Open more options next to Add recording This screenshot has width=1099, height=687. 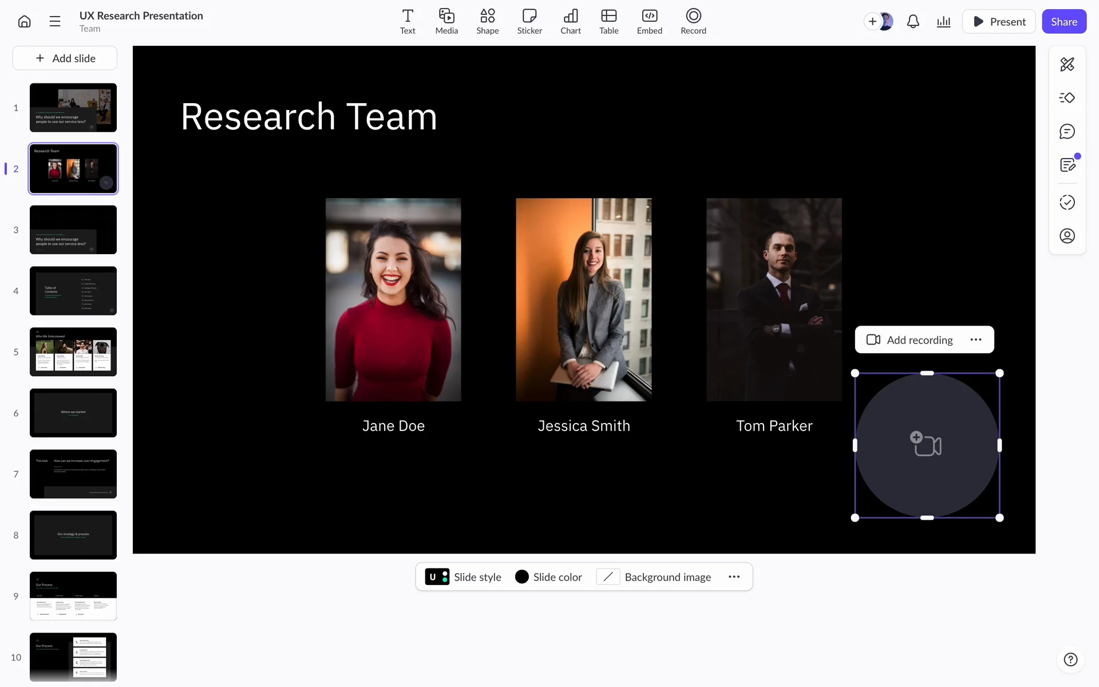976,340
